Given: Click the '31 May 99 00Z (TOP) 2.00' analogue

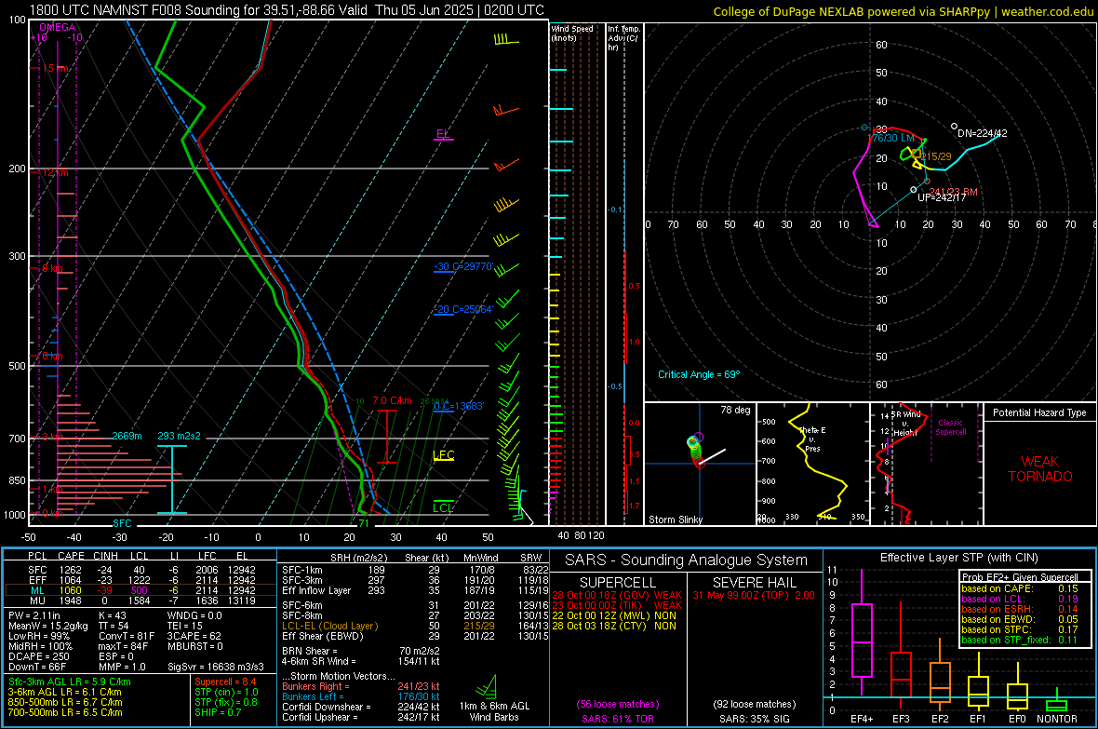Looking at the screenshot, I should click(754, 595).
